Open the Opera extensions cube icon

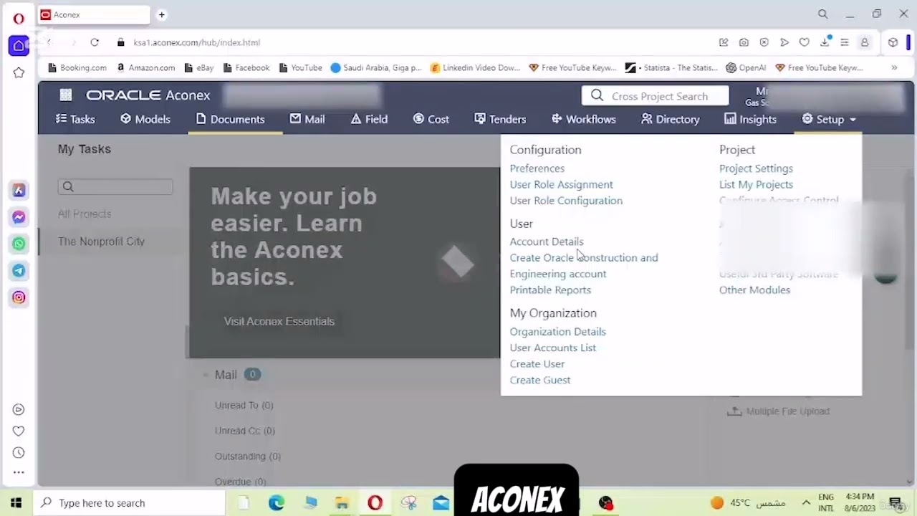pyautogui.click(x=893, y=42)
